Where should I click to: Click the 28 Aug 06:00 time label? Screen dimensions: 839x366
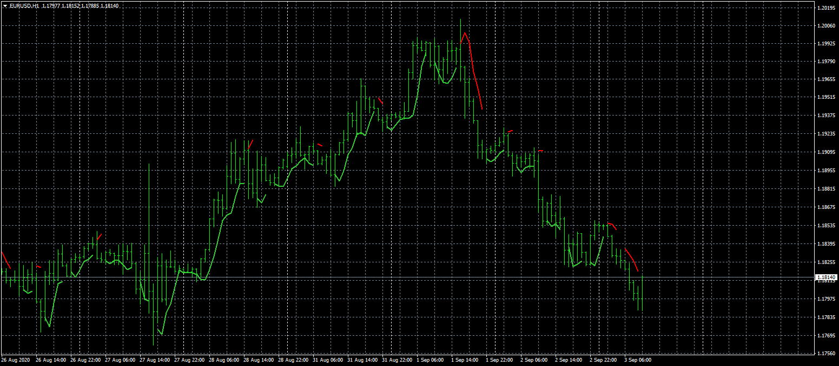click(224, 360)
